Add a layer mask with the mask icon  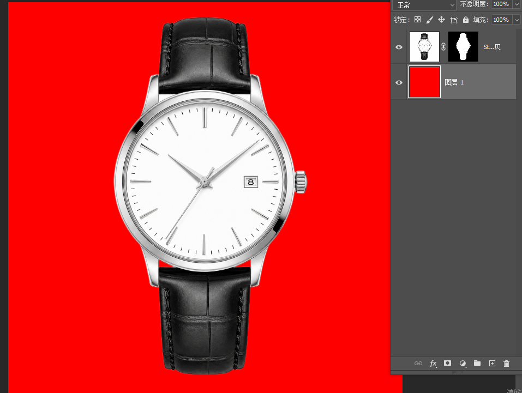coord(447,363)
